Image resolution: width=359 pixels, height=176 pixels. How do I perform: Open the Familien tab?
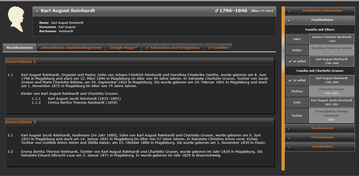point(218,48)
